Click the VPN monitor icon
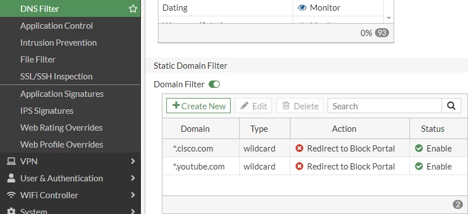 coord(11,161)
